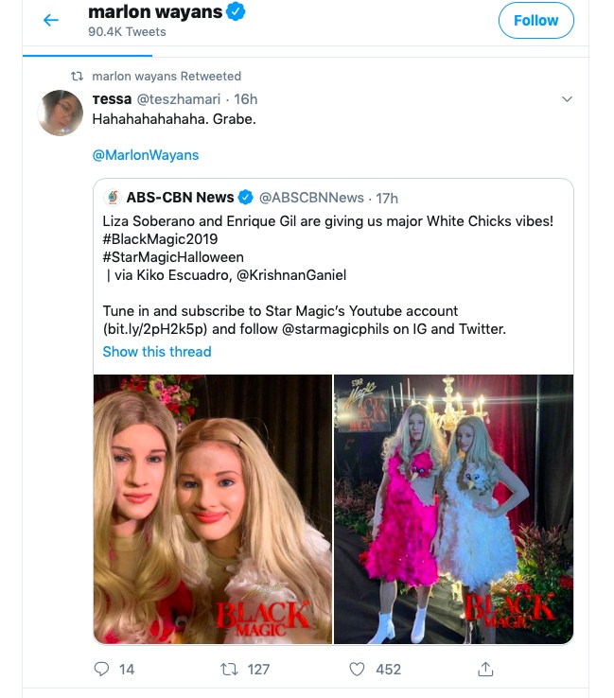Open Tessa's profile picture
Image resolution: width=614 pixels, height=698 pixels.
[61, 113]
